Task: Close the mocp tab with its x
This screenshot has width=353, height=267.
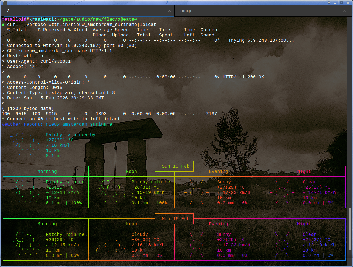Action: pyautogui.click(x=344, y=11)
